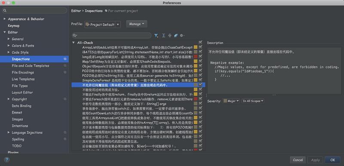344x166 pixels.
Task: Uncheck the CountDownLatch inspection checkbox
Action: [200, 113]
